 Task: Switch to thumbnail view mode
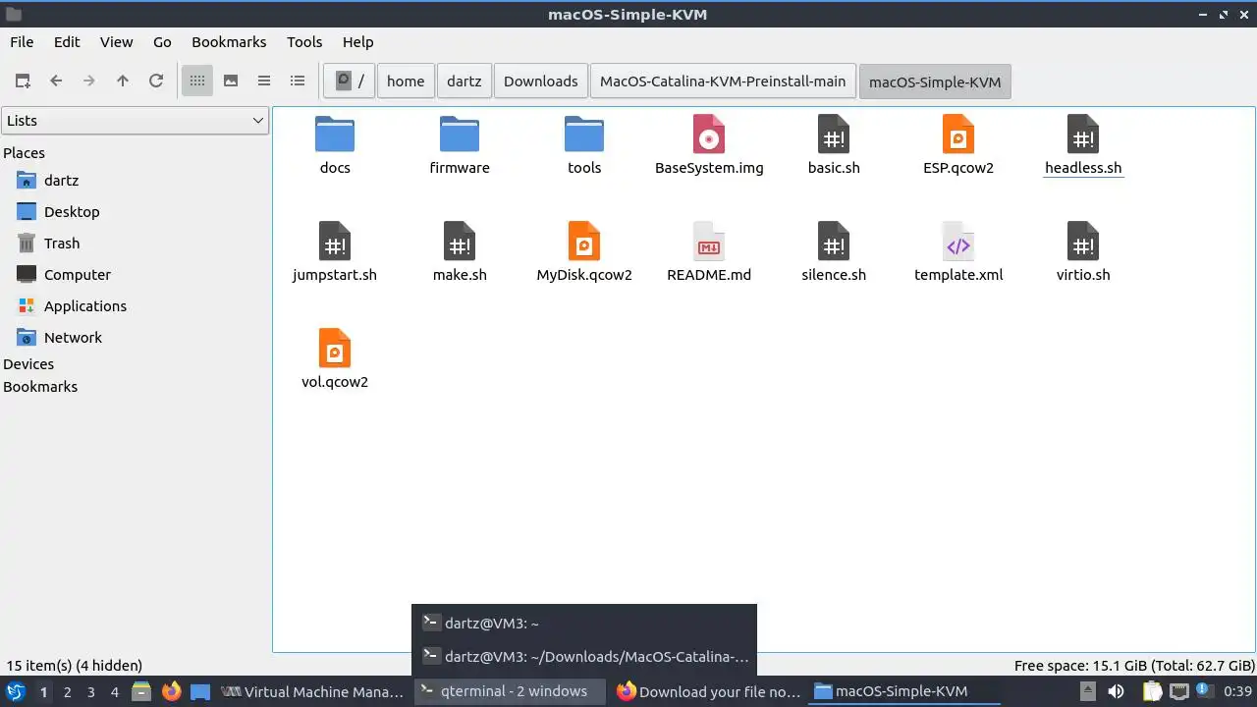click(x=231, y=82)
